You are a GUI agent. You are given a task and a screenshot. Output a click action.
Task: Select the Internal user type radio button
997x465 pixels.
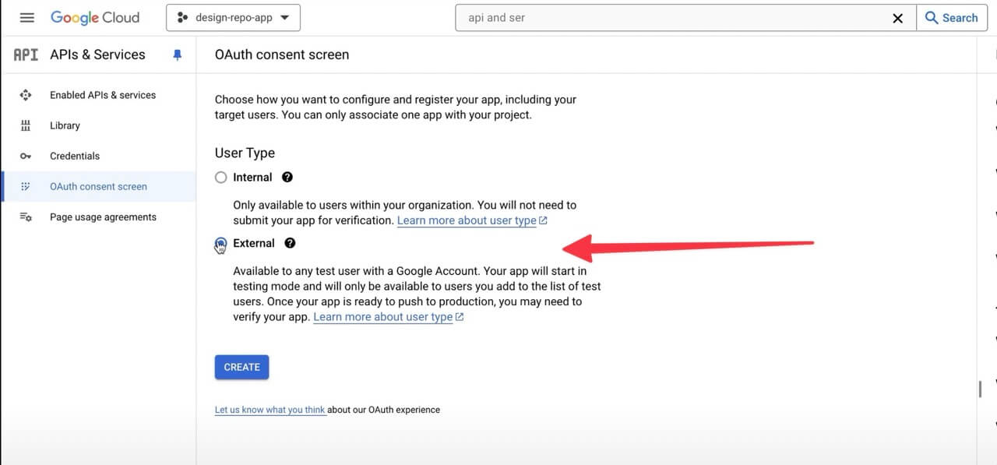click(x=221, y=178)
